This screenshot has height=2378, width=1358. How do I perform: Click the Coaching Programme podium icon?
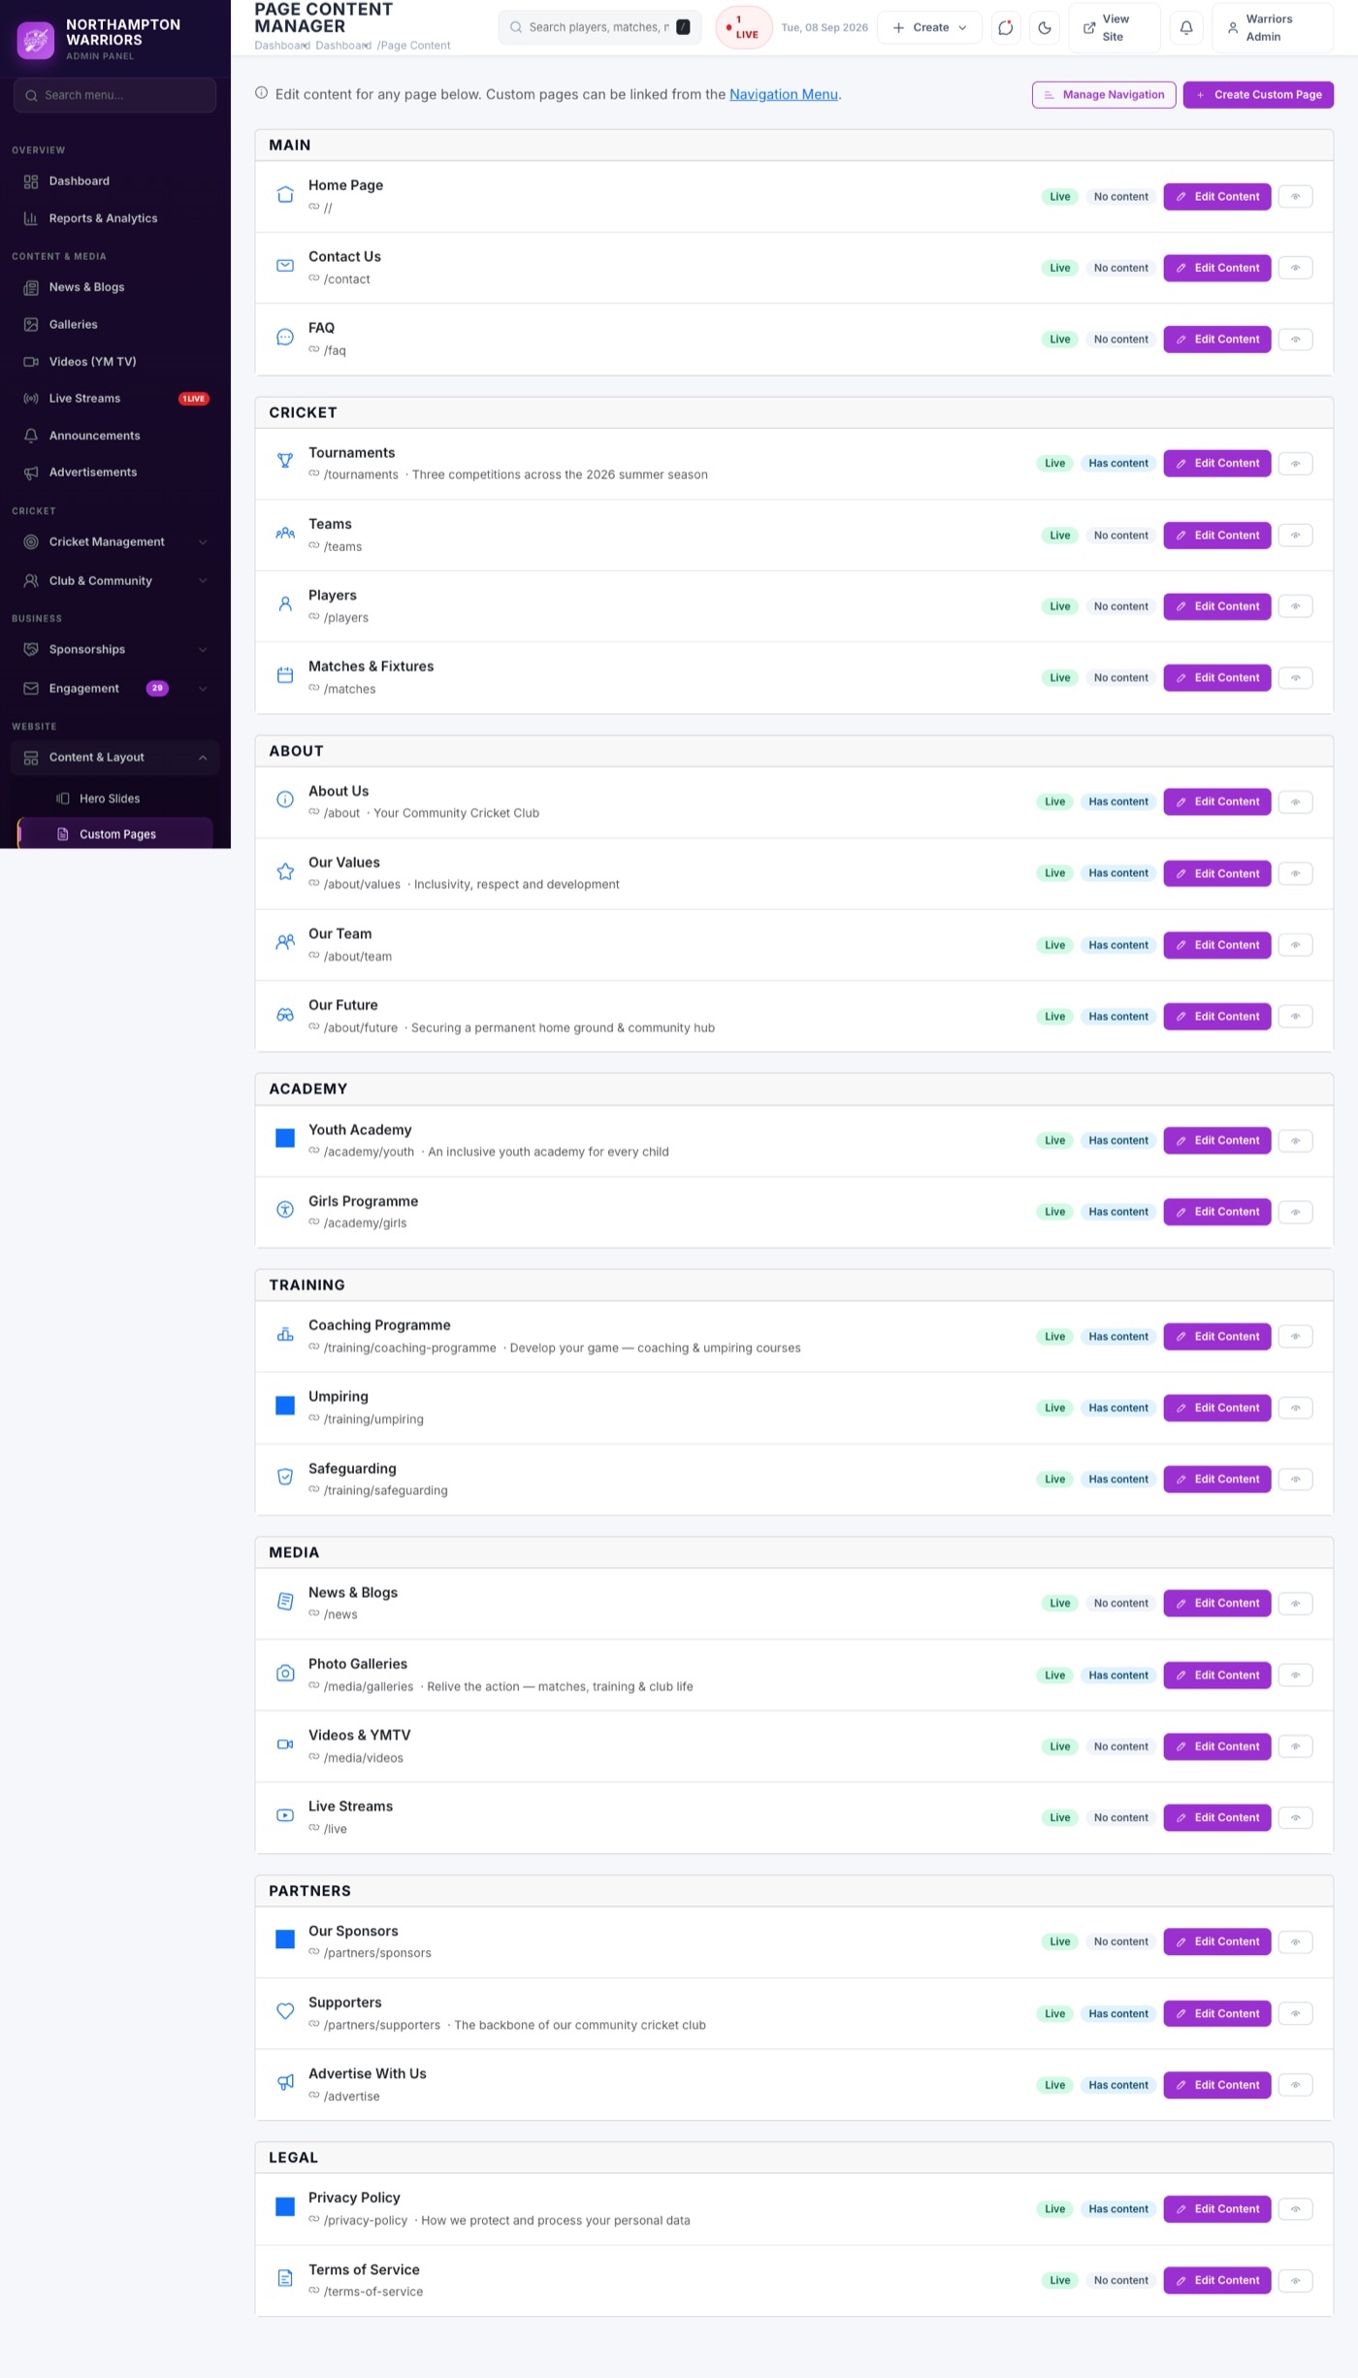click(285, 1334)
